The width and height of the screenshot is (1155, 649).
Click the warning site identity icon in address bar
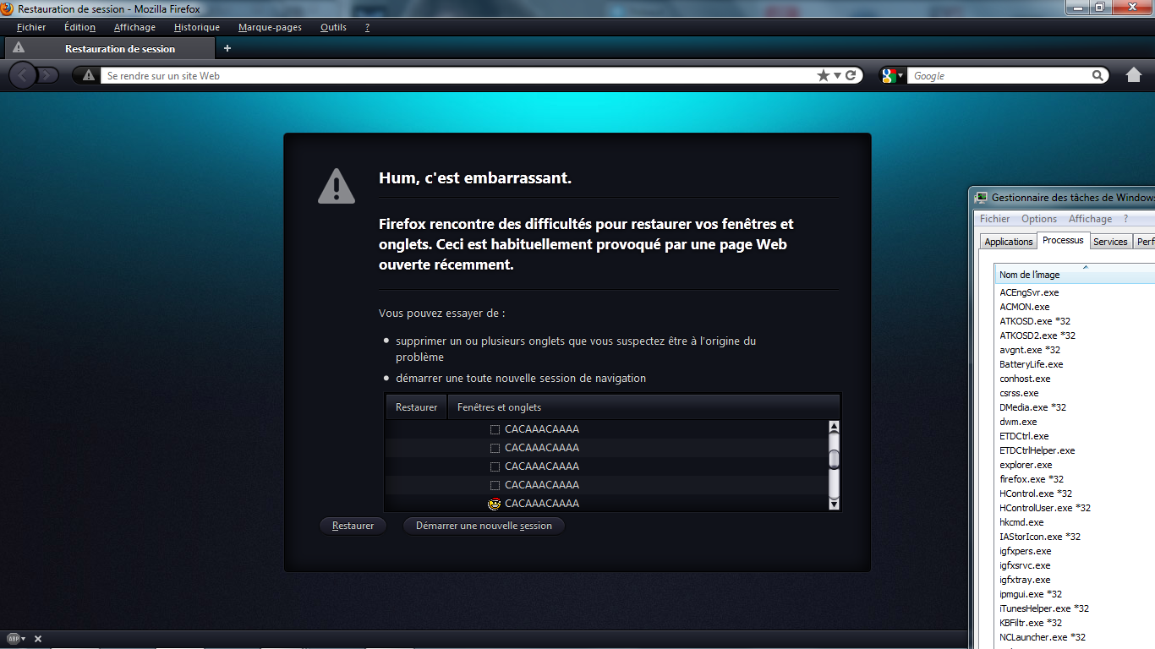click(89, 75)
